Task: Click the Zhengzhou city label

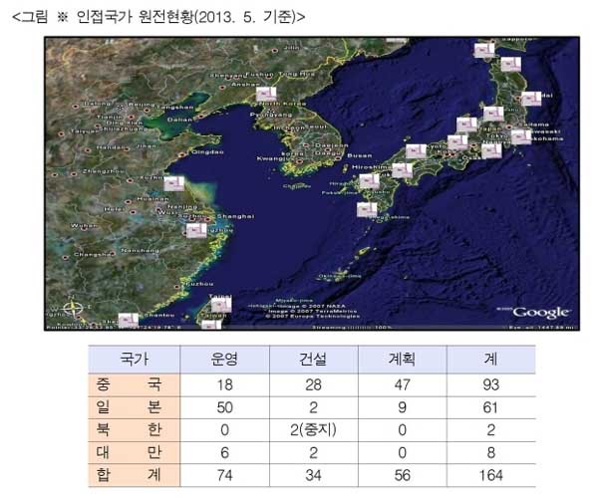Action: (x=103, y=171)
